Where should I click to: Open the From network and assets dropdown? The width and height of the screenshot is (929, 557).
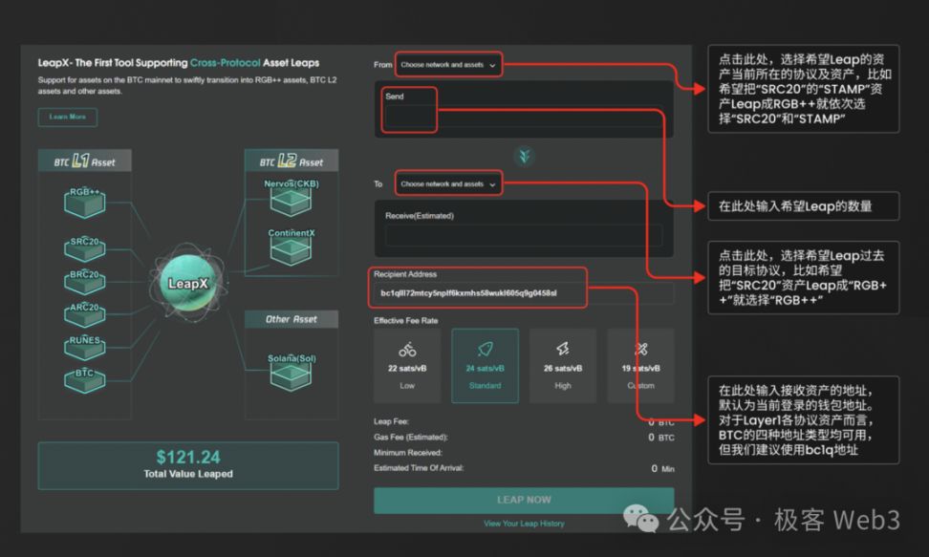pyautogui.click(x=448, y=65)
